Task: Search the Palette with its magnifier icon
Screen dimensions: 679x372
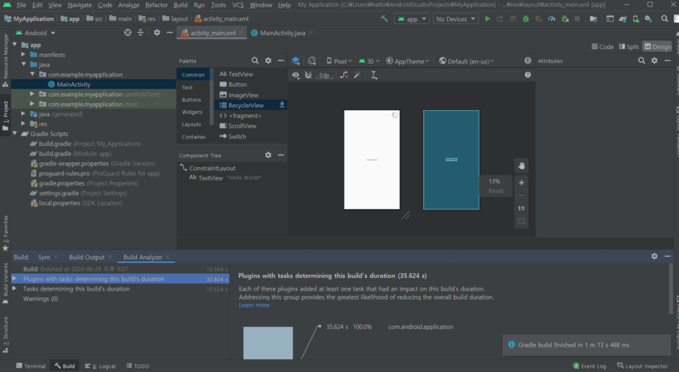Action: 255,60
